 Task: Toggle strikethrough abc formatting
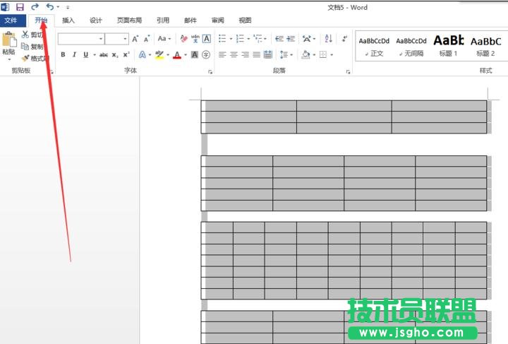(104, 55)
